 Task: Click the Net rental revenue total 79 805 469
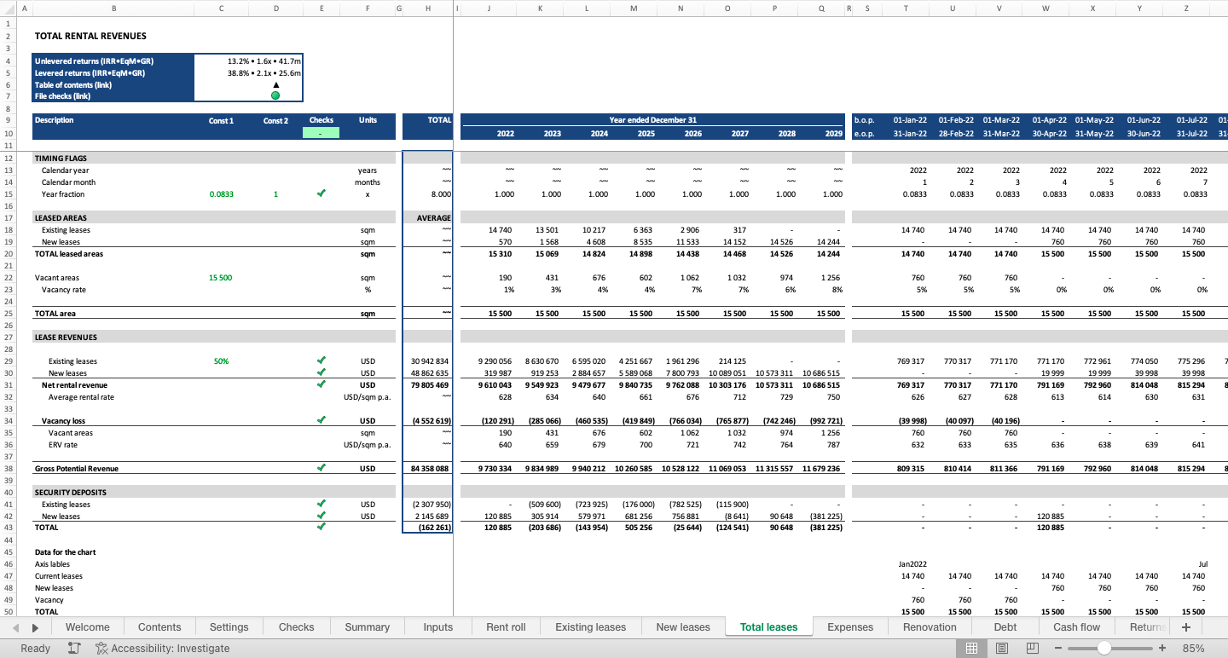tap(430, 385)
